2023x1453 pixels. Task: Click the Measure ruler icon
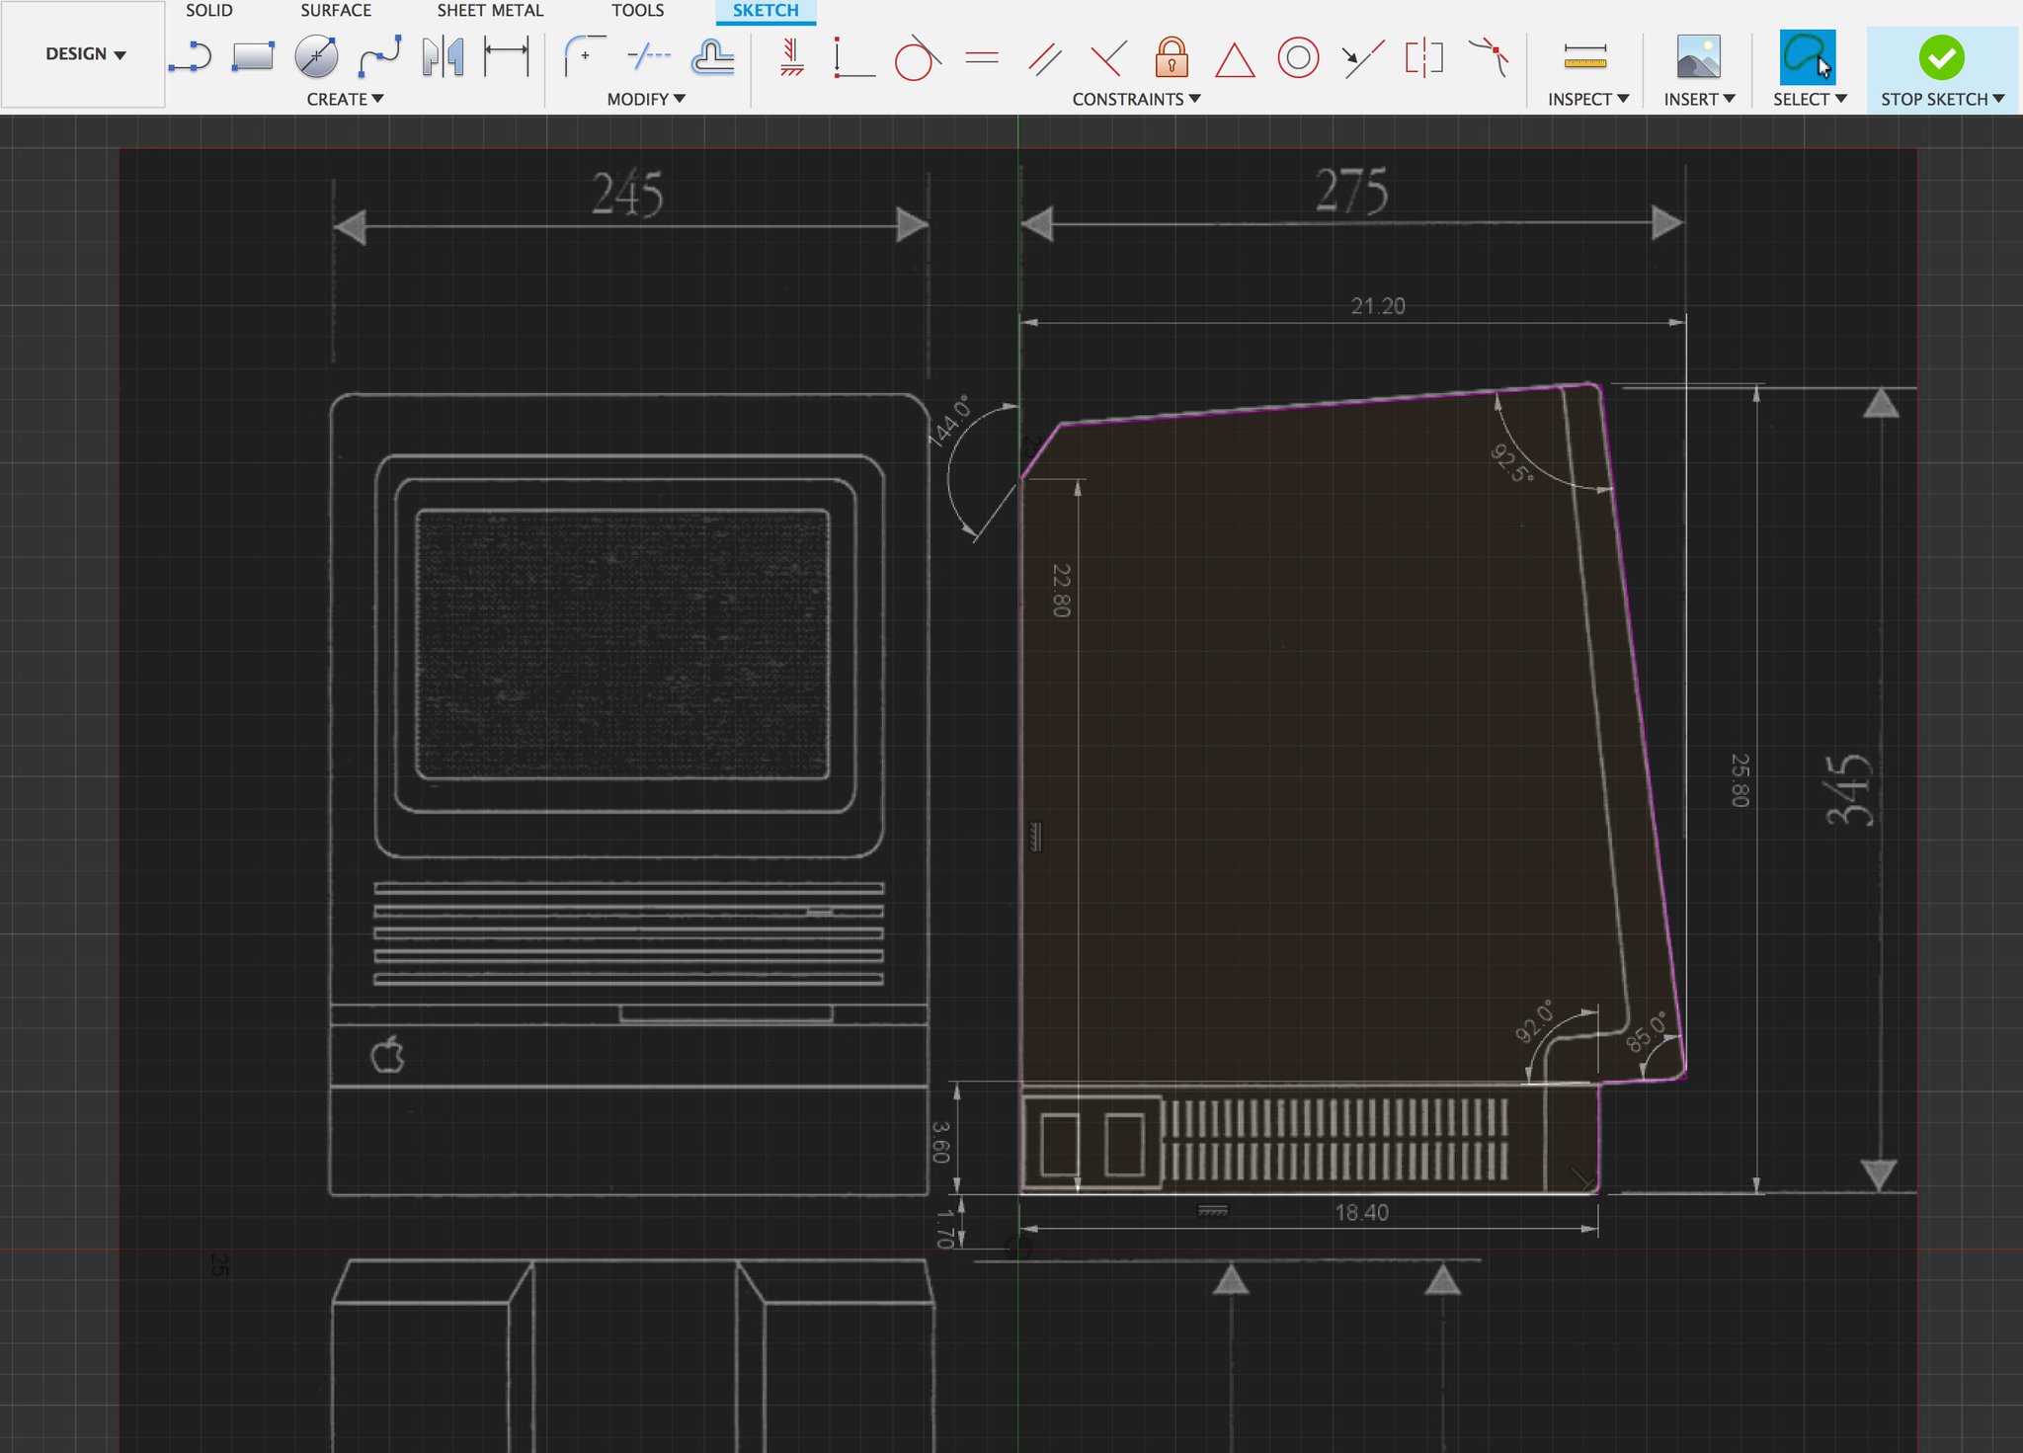tap(1585, 56)
